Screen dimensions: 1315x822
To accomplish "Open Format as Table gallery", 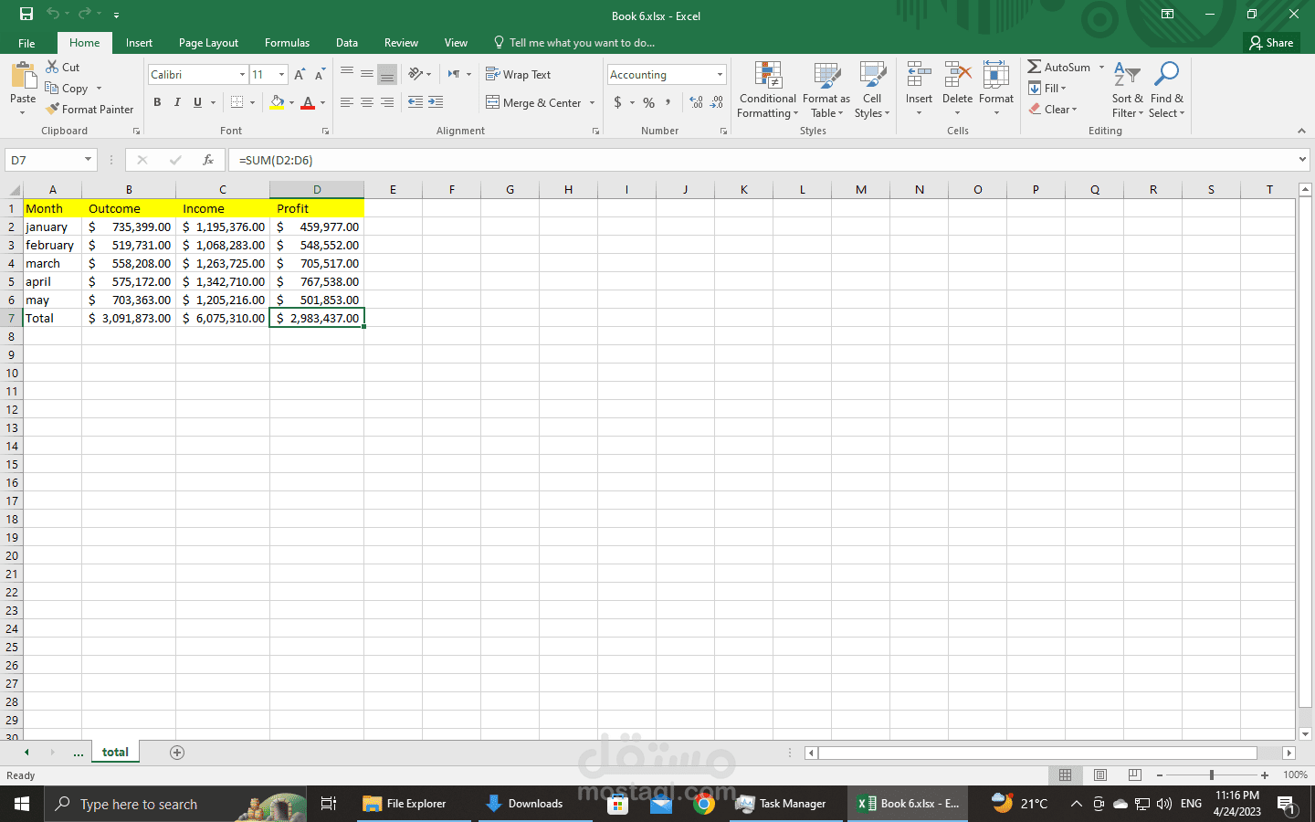I will click(826, 90).
